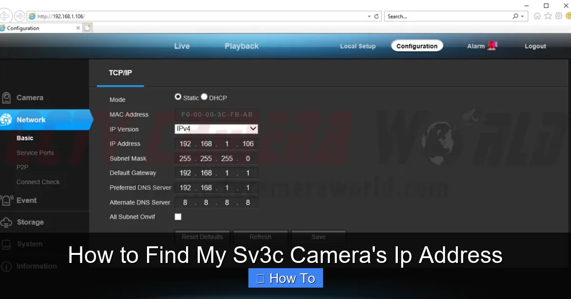Click the Subnet Mask first octet 255
The width and height of the screenshot is (571, 299).
pos(185,159)
